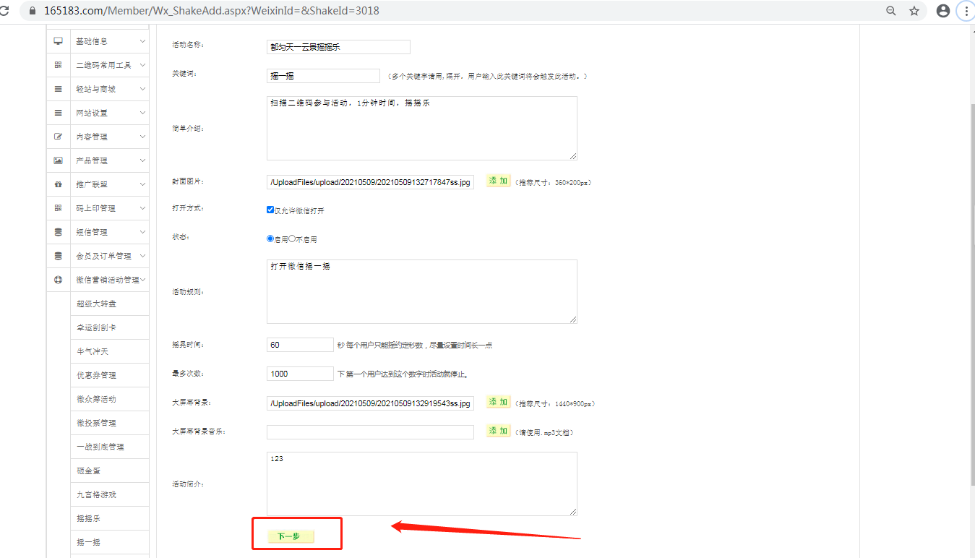This screenshot has height=558, width=975.
Task: Click the lifebuoy icon beside 微信营销活动管理
Action: [59, 280]
